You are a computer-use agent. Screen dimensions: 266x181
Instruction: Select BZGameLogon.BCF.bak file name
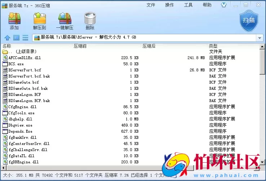click(x=29, y=101)
